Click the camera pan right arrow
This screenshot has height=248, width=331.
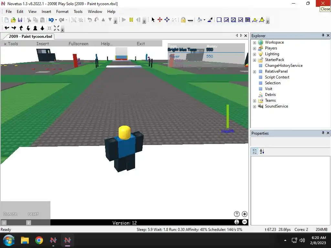coord(14,28)
